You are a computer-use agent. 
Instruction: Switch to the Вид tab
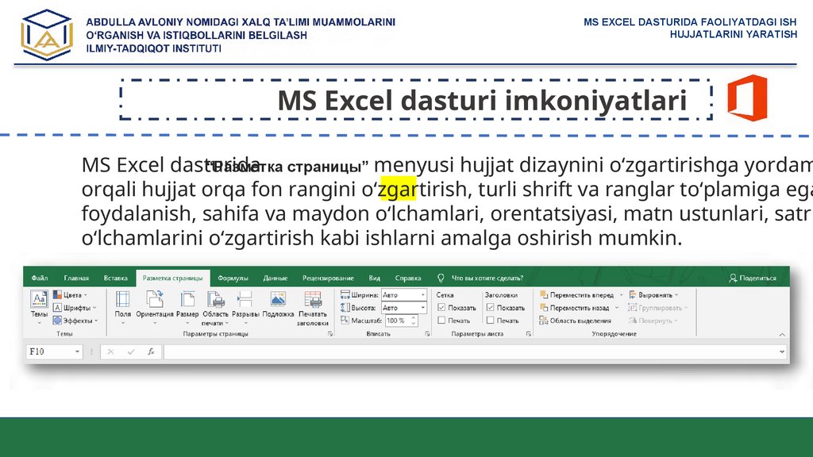coord(375,278)
